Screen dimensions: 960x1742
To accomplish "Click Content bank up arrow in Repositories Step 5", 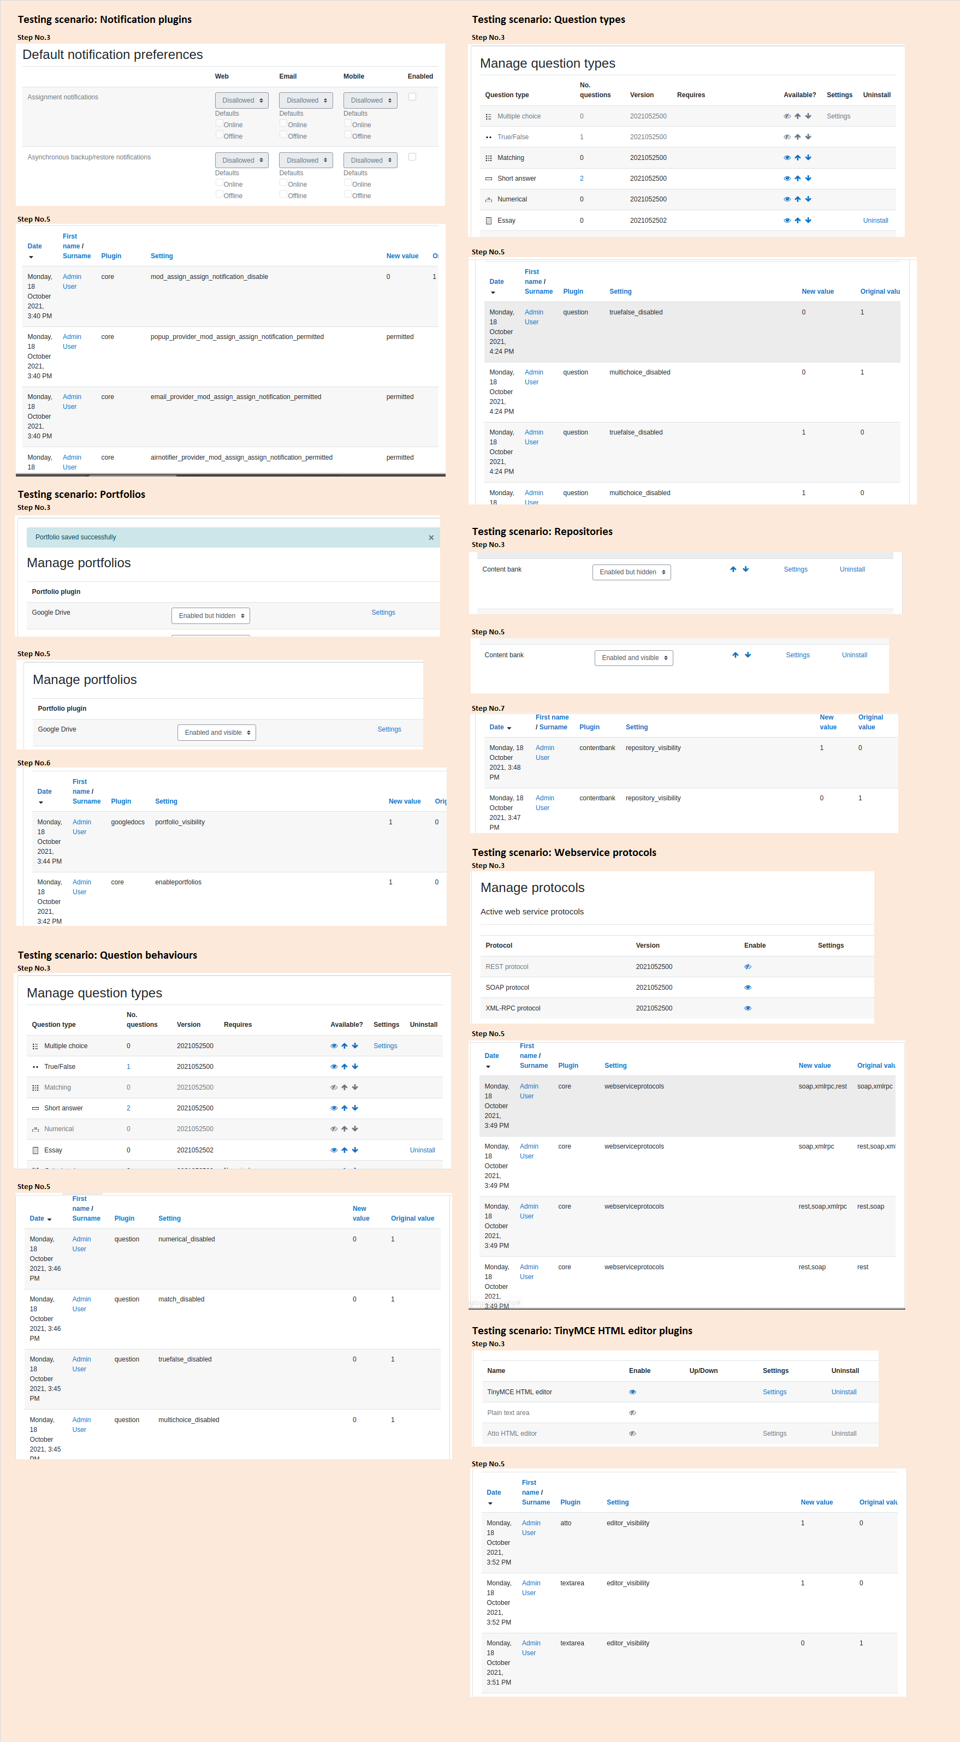I will [736, 655].
